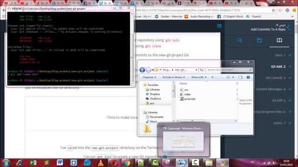Open Intro .1 lesson item
The height and width of the screenshot is (167, 298).
click(x=280, y=55)
